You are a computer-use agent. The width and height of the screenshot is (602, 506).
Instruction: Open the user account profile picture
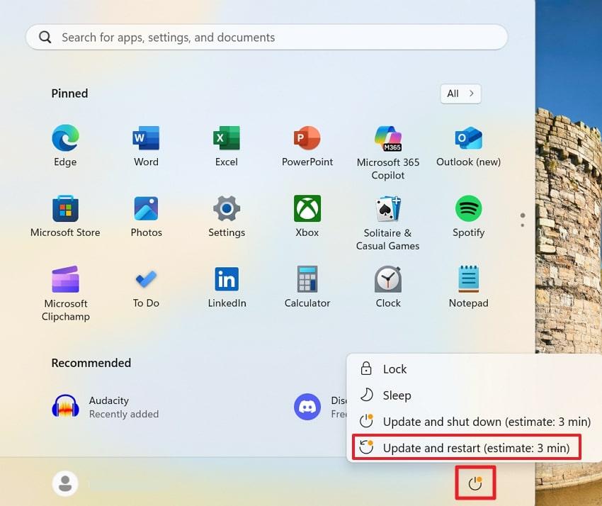[x=65, y=483]
